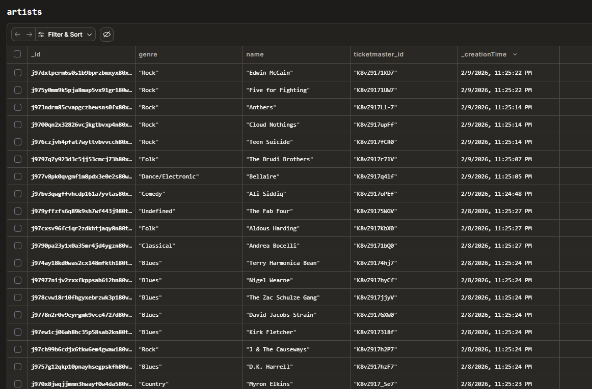
Task: Toggle hidden fields with the crossed-eye icon
Action: tap(106, 34)
